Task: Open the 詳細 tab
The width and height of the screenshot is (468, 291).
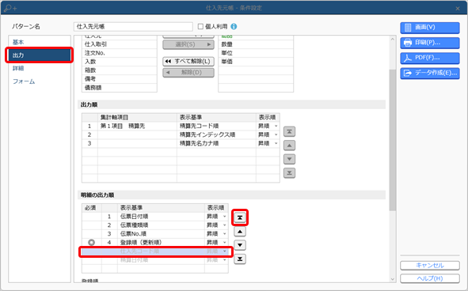Action: pos(18,68)
